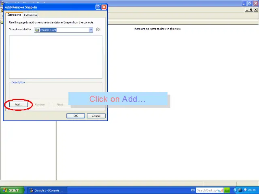The image size is (259, 194).
Task: Click the About button
Action: (x=60, y=105)
